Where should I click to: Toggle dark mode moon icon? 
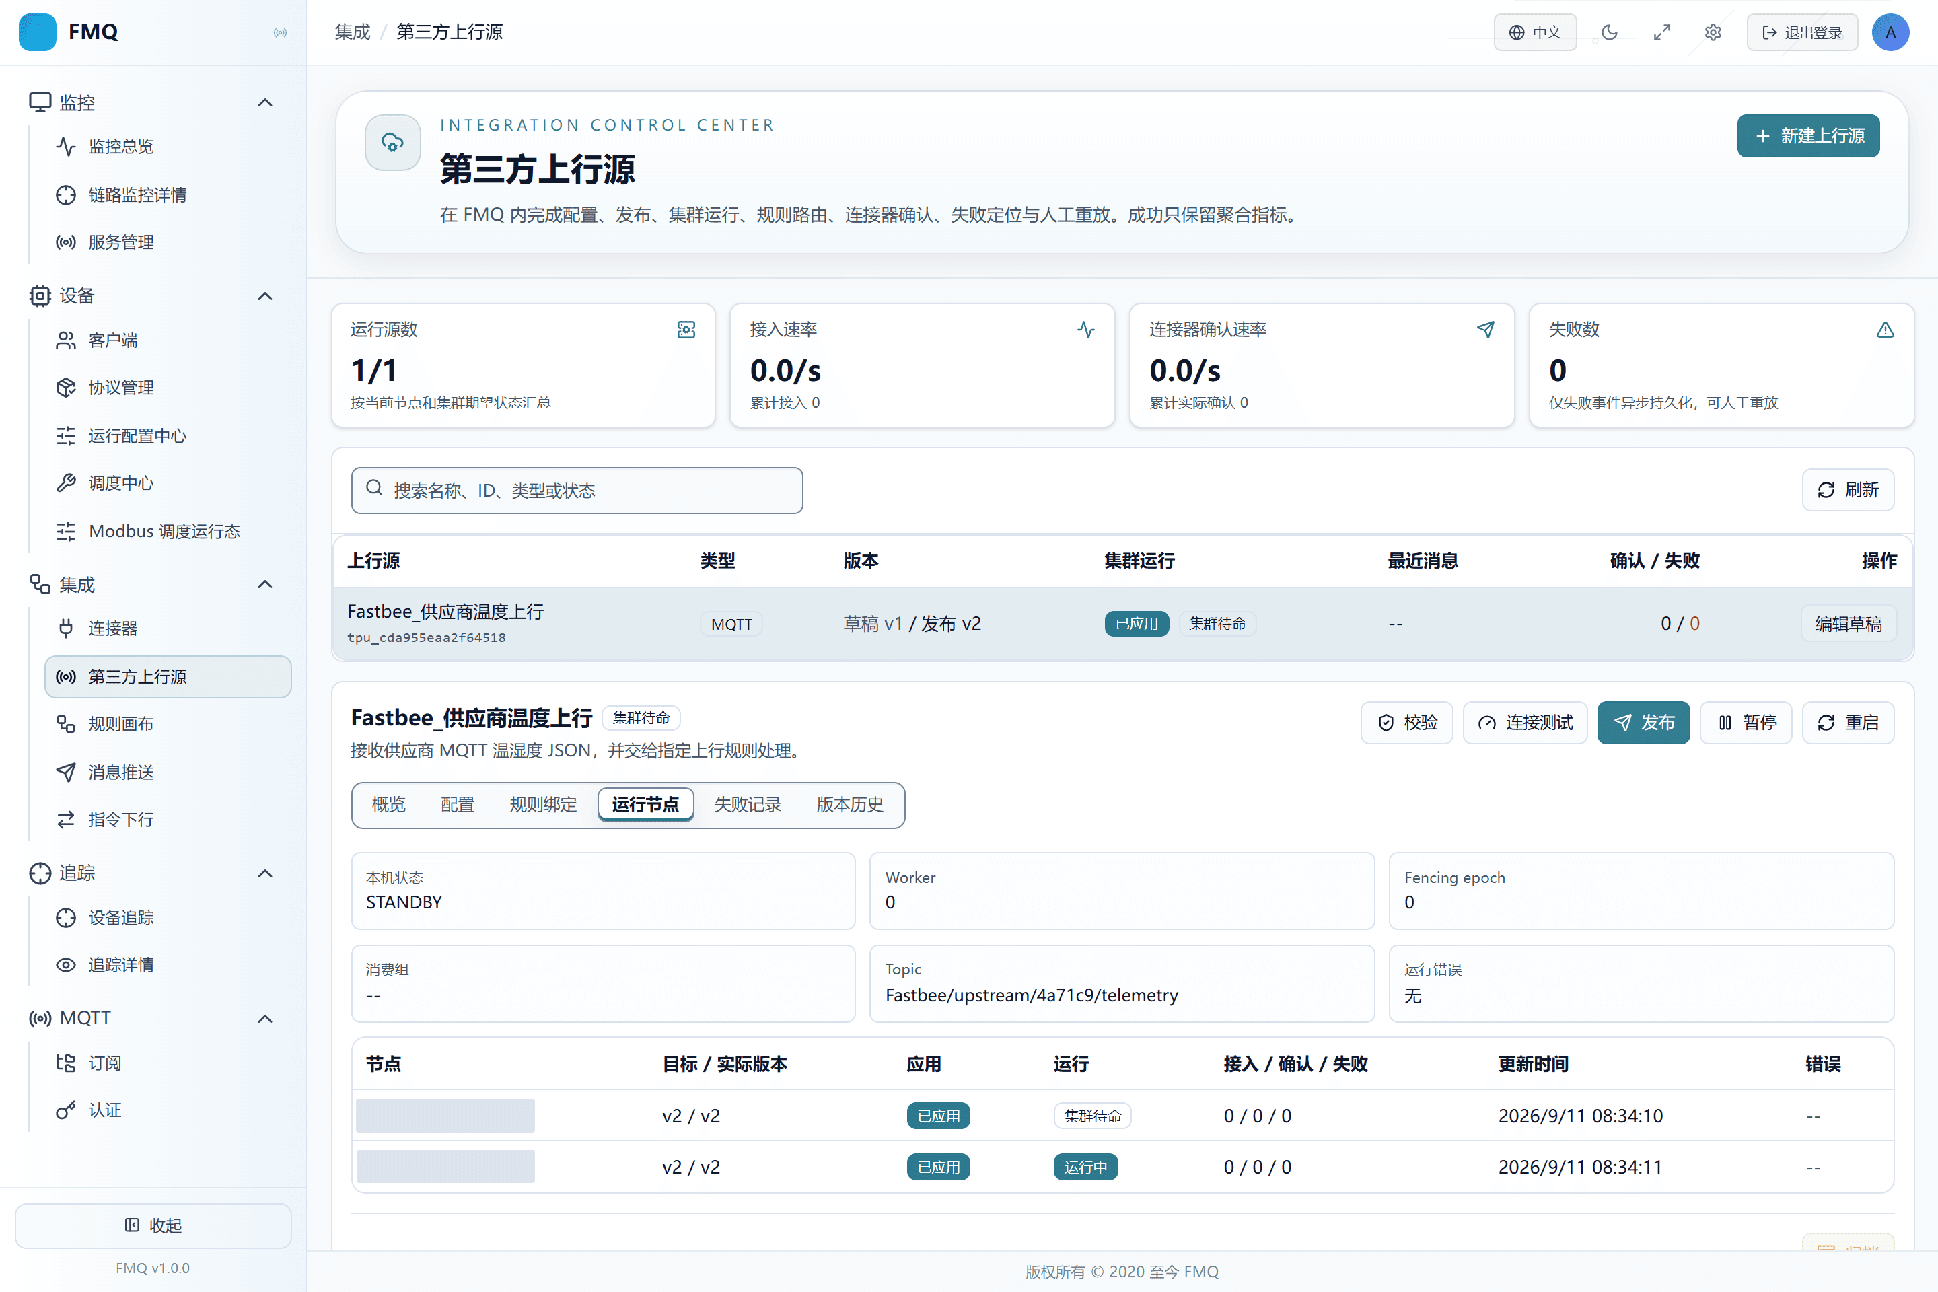tap(1609, 32)
